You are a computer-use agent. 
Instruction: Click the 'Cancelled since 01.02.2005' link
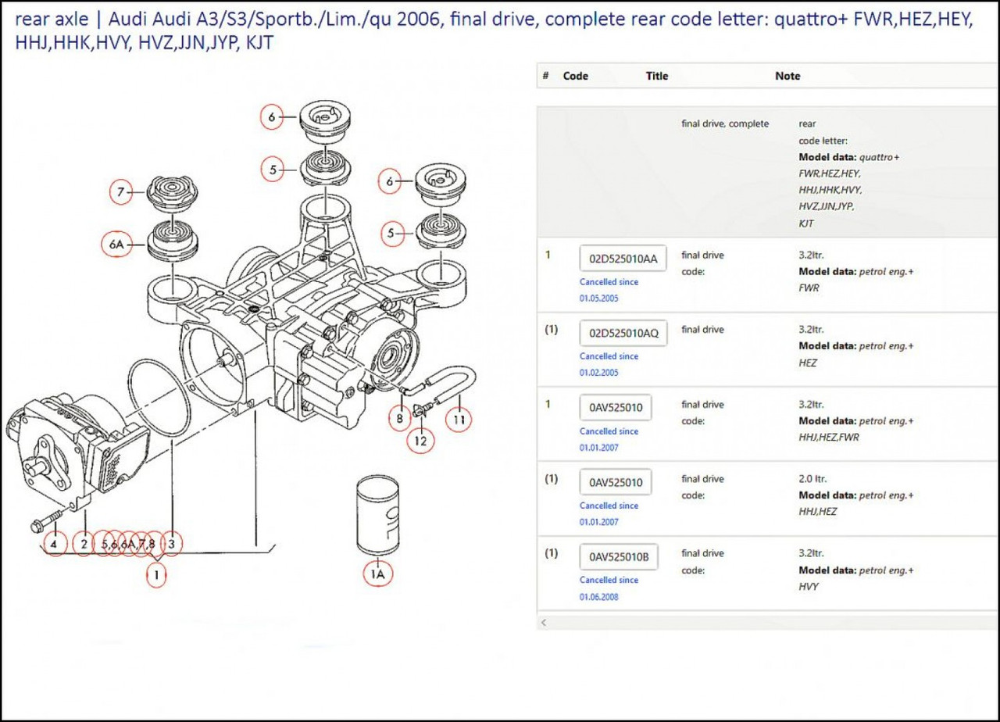[609, 364]
